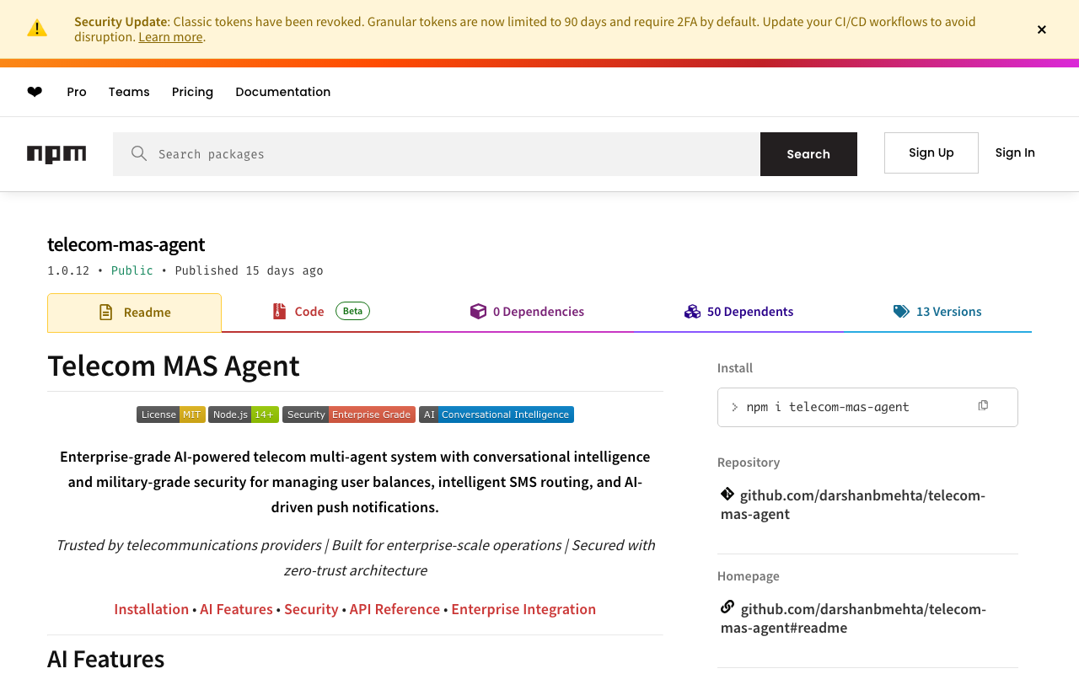Screen dimensions: 1079x674
Task: Click the npm heart icon
Action: pyautogui.click(x=35, y=92)
